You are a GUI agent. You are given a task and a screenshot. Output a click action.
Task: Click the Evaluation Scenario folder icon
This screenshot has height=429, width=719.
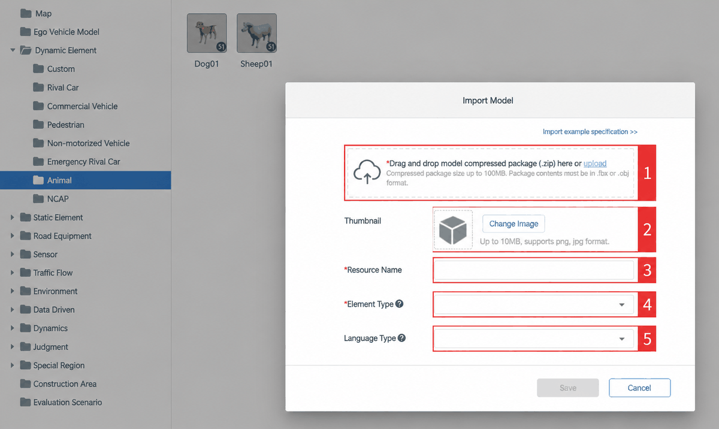[25, 402]
